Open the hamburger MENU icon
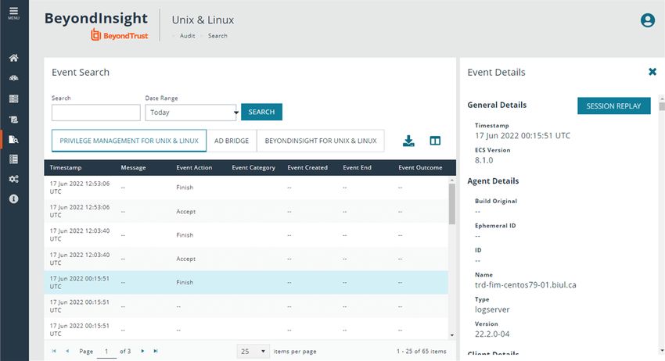This screenshot has width=665, height=361. [13, 13]
